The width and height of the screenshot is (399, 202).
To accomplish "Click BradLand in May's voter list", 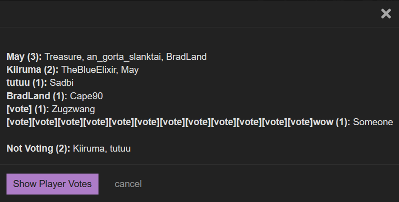I will pos(186,56).
